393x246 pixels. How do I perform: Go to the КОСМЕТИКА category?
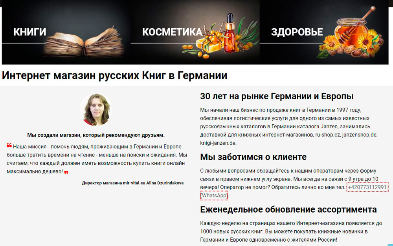tap(172, 32)
